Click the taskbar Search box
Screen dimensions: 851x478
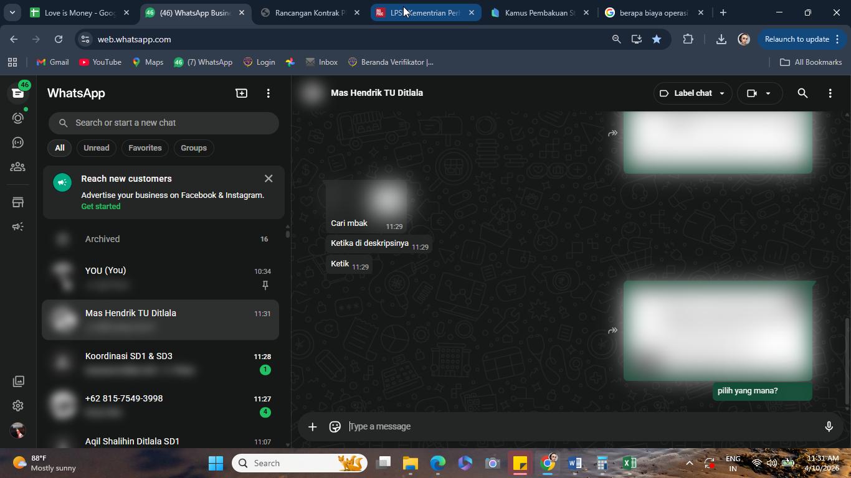coord(300,463)
